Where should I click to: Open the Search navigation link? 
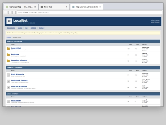(x=20, y=28)
